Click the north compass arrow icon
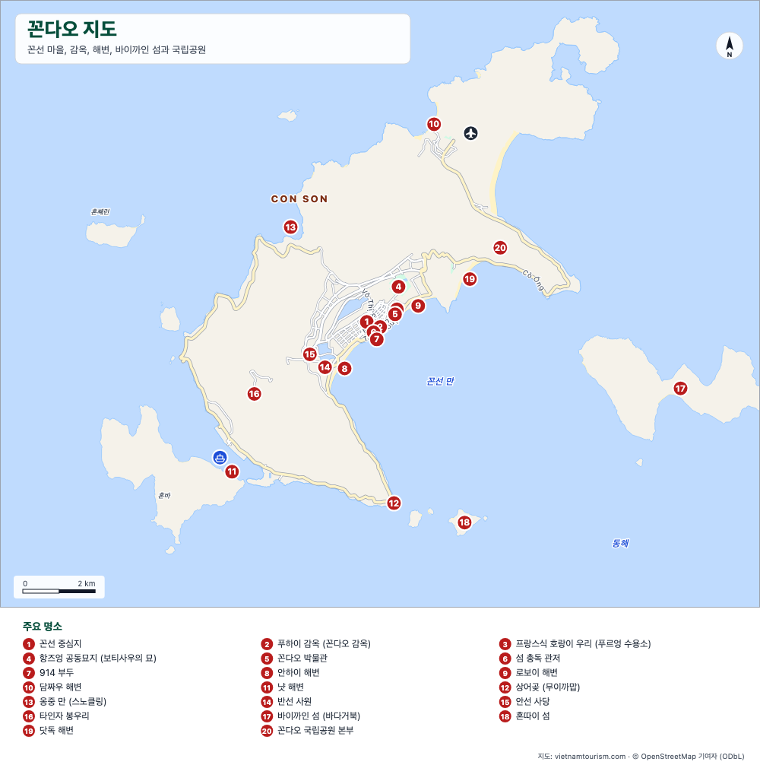 [x=730, y=46]
